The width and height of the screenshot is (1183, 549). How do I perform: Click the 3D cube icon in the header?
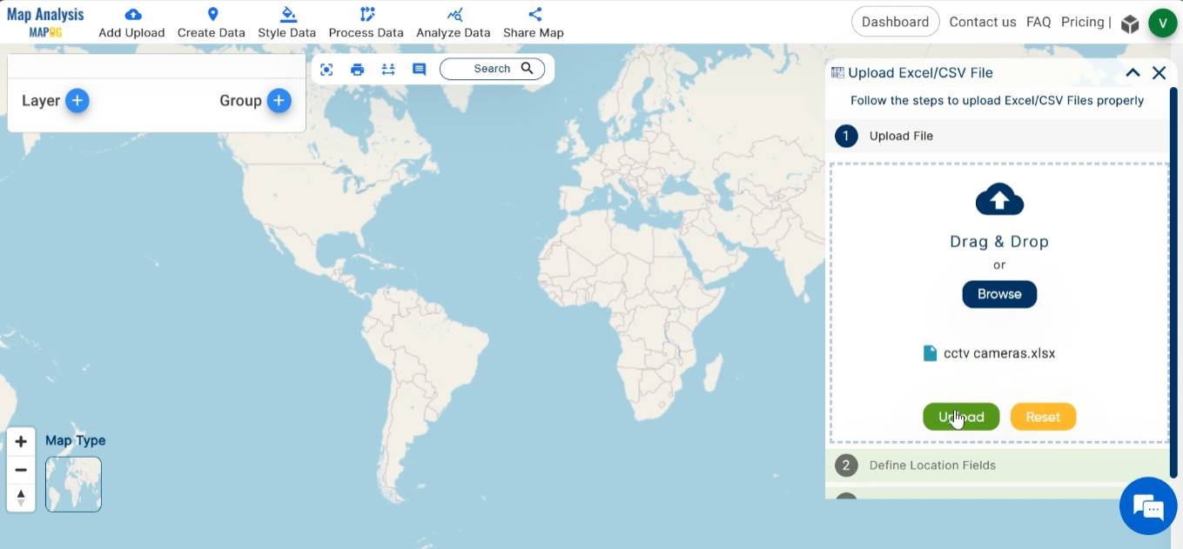click(x=1130, y=22)
